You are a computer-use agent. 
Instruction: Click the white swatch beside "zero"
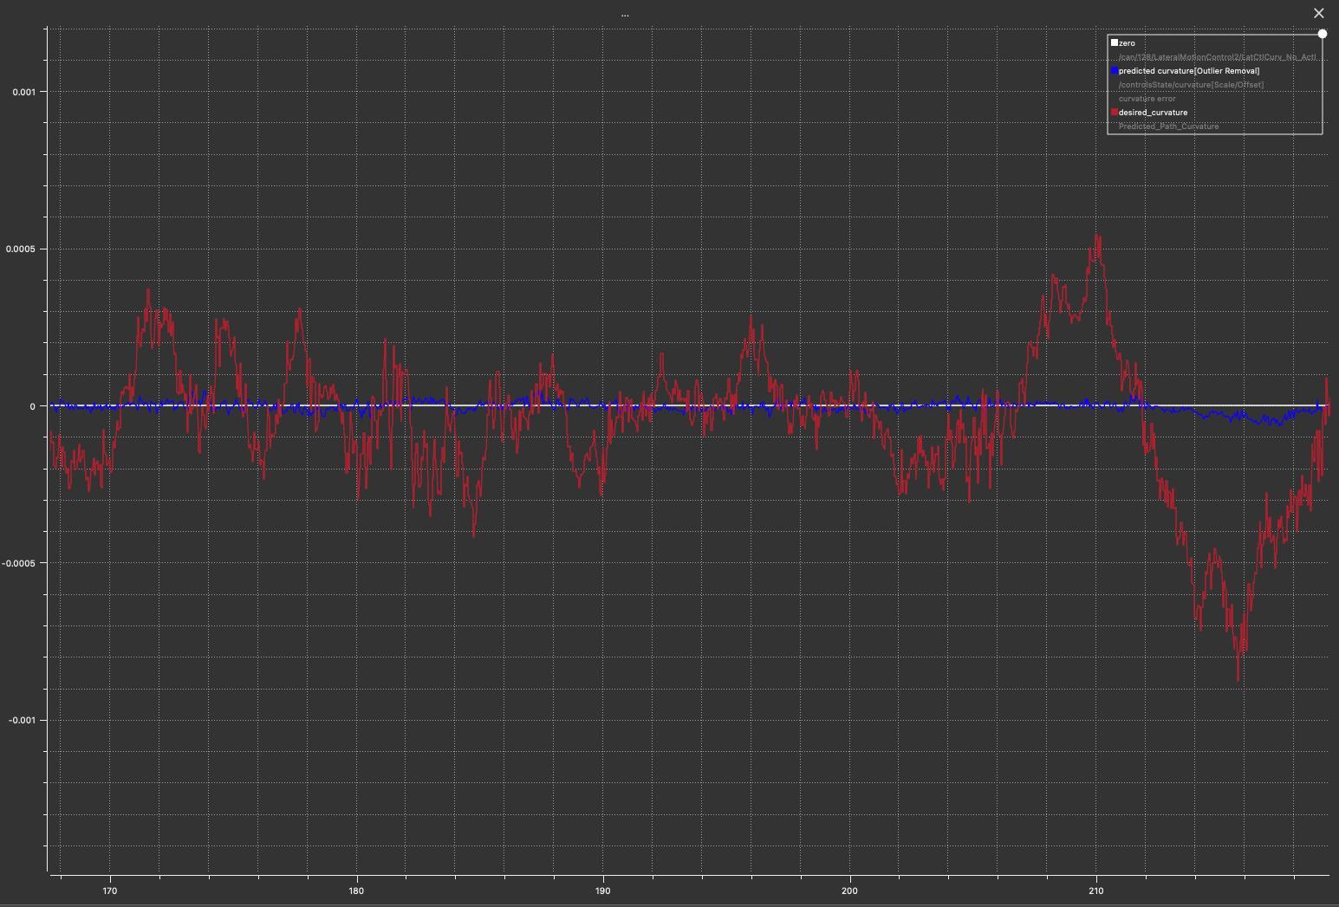tap(1115, 42)
